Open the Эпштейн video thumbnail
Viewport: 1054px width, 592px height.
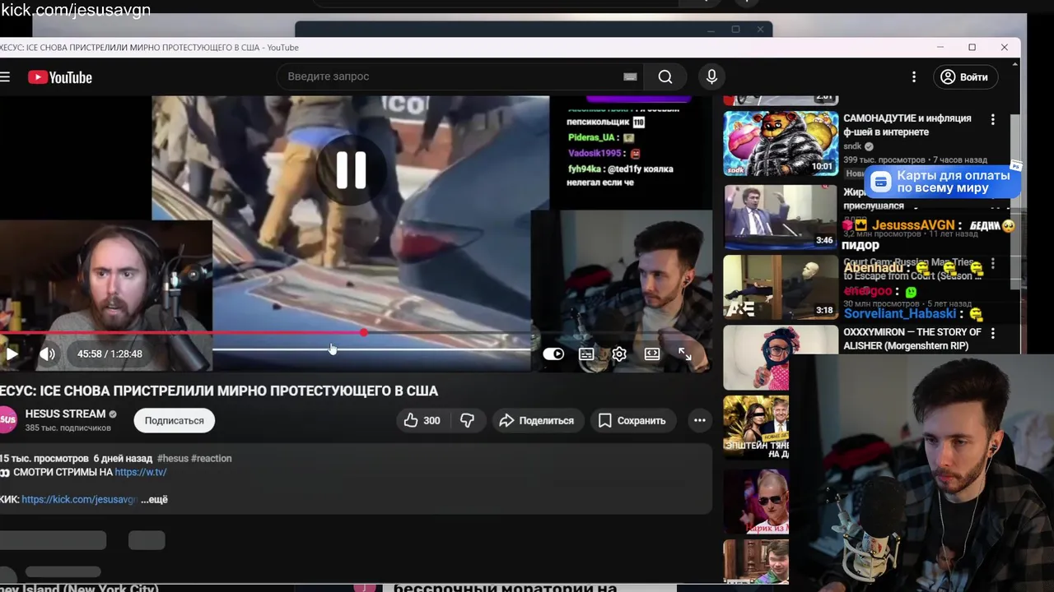pos(756,428)
